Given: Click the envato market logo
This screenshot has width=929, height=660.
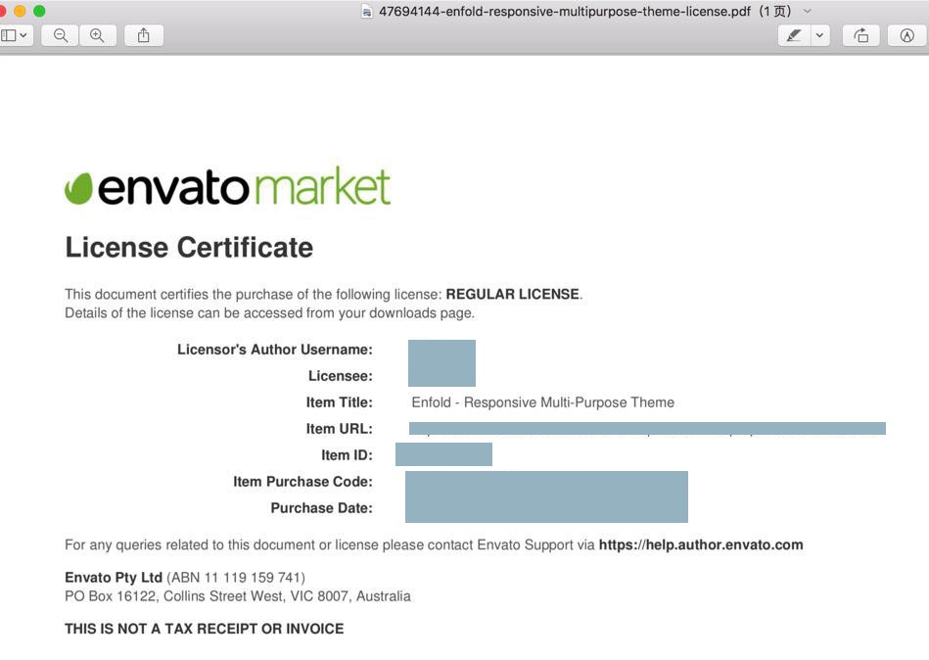Looking at the screenshot, I should (227, 186).
